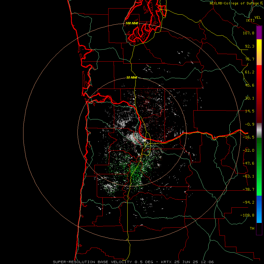Click the TH legend label
The width and height of the screenshot is (264, 264).
[252, 229]
